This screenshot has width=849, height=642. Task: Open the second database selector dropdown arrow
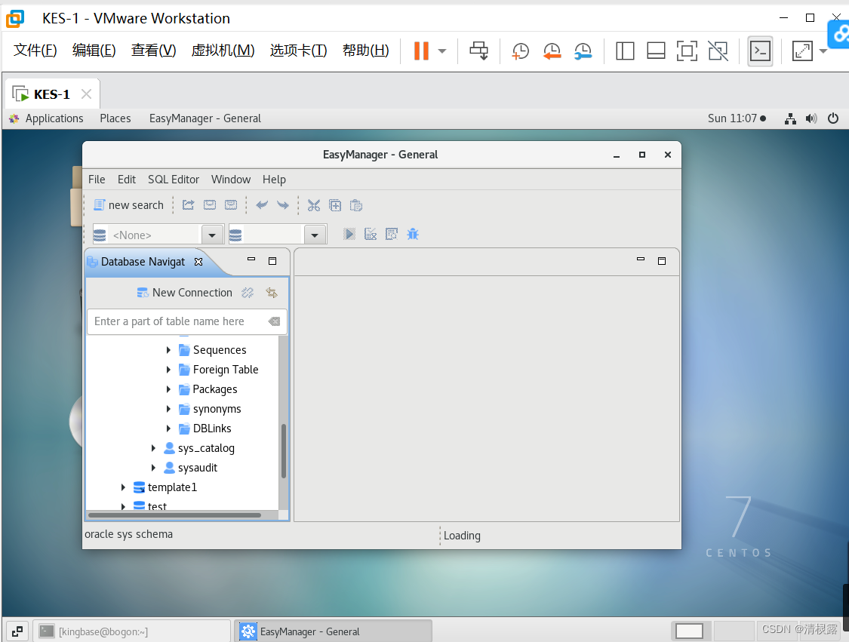click(315, 235)
